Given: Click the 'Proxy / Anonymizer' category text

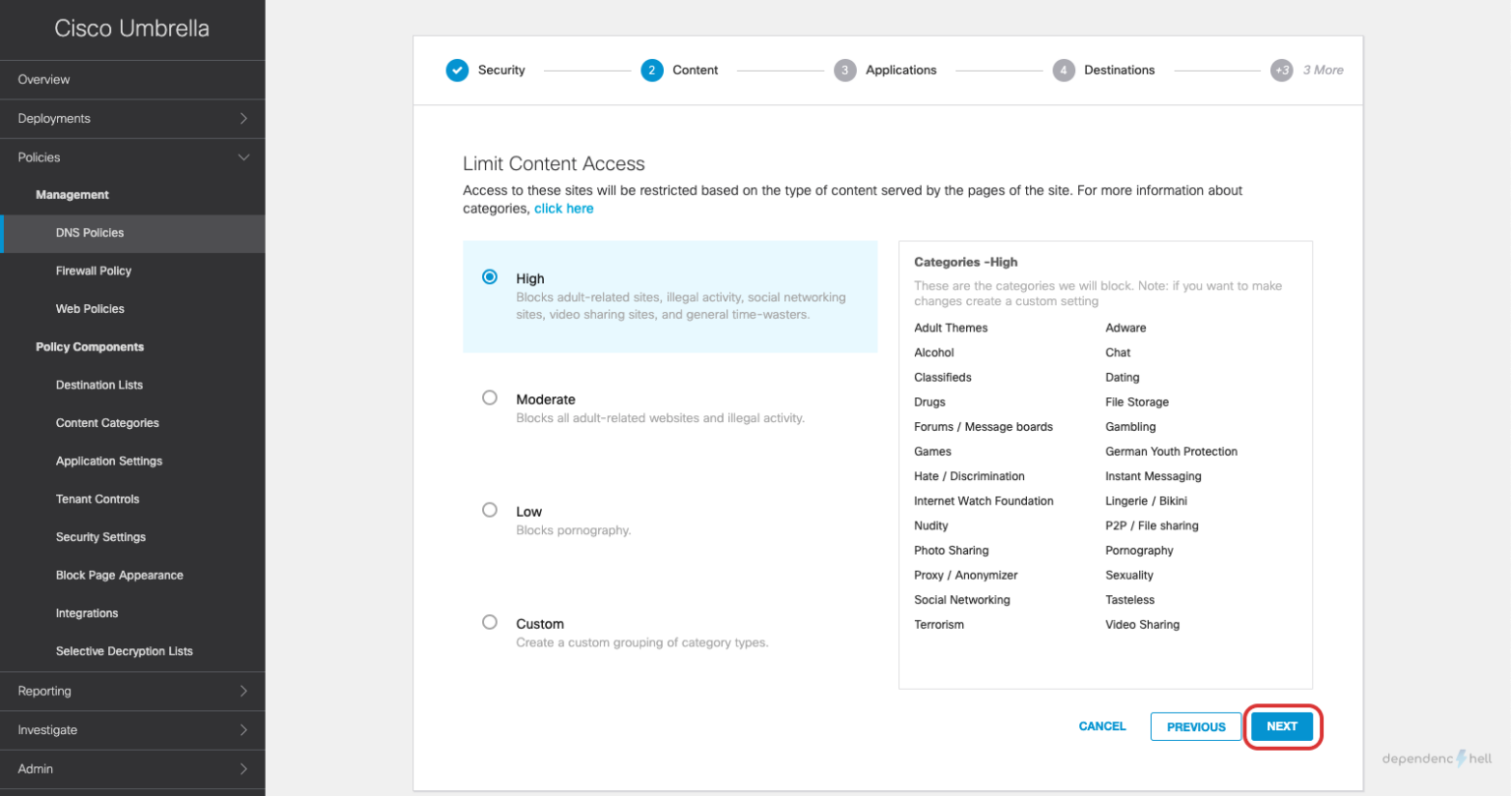Looking at the screenshot, I should click(966, 576).
